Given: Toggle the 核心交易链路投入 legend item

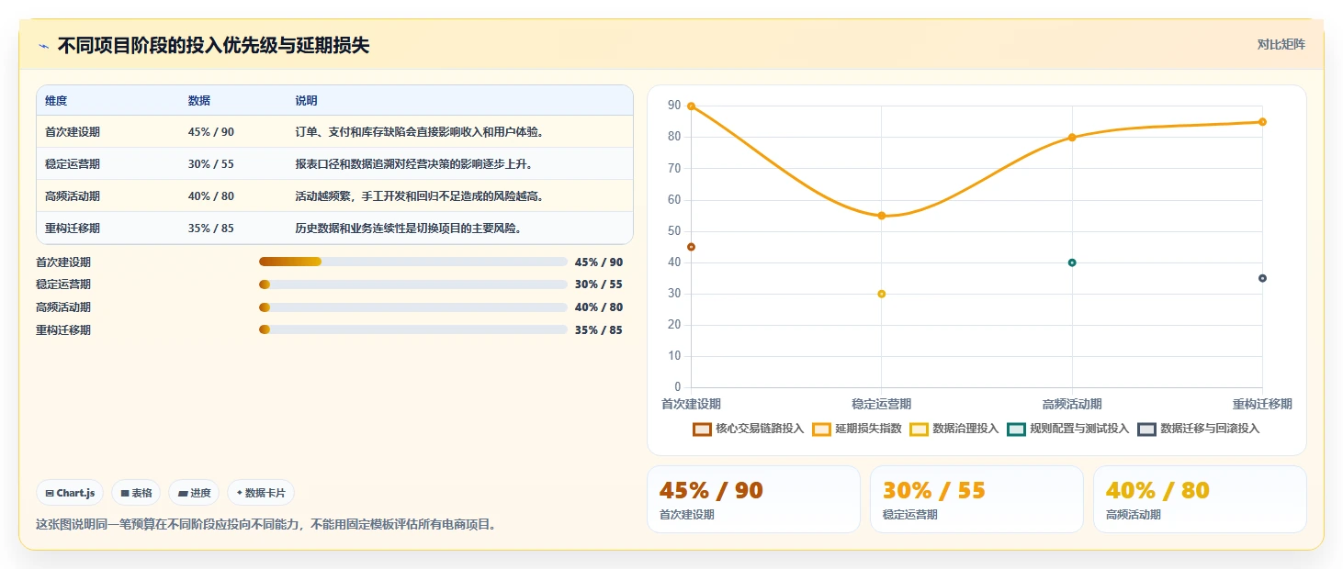Looking at the screenshot, I should tap(749, 429).
